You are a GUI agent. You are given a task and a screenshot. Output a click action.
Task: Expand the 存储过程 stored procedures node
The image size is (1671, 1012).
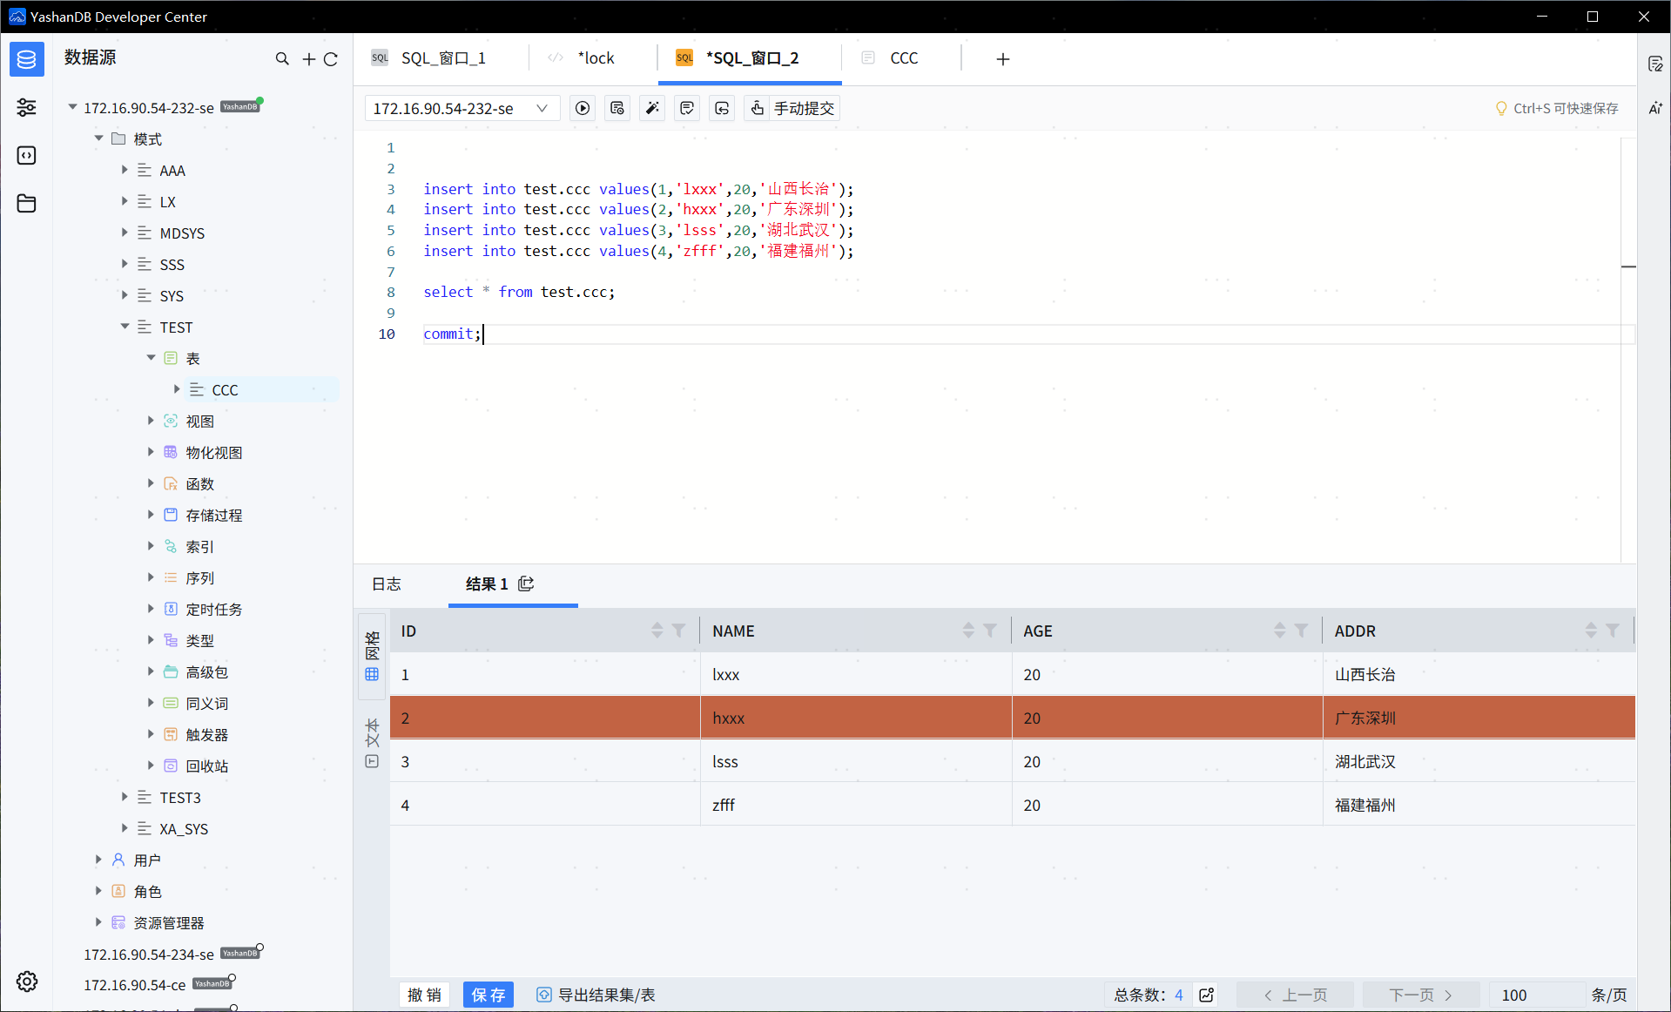click(151, 515)
